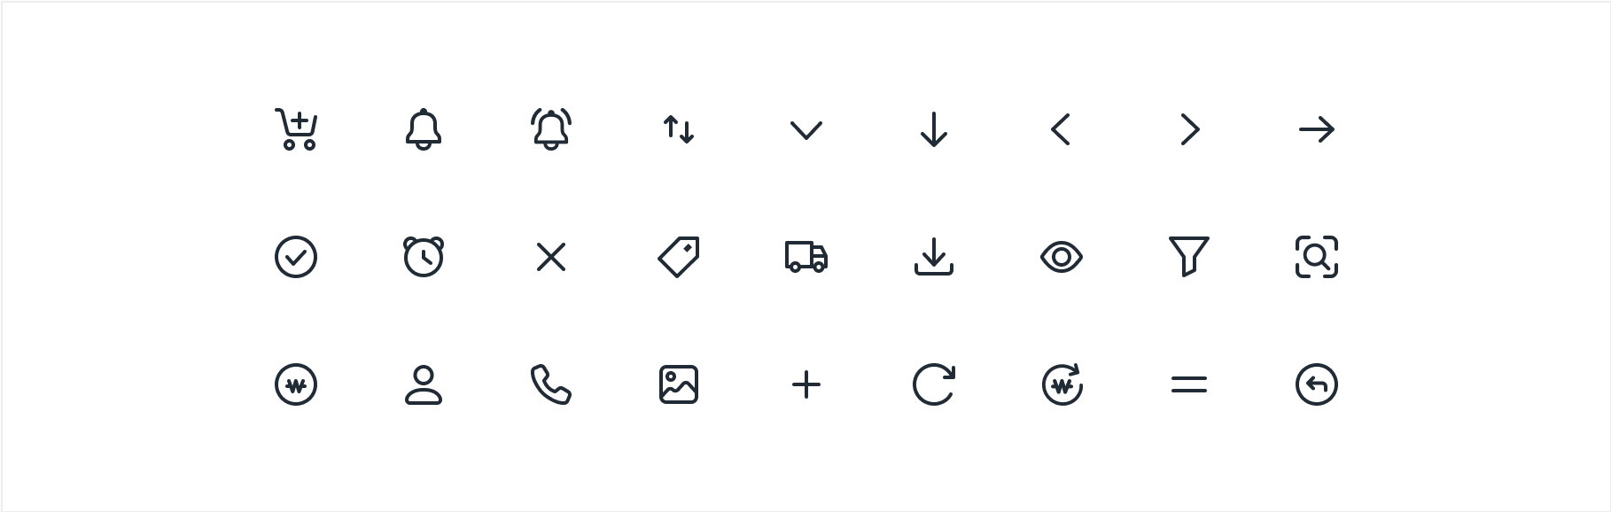Choose the price tag icon
The width and height of the screenshot is (1611, 512).
coord(679,257)
